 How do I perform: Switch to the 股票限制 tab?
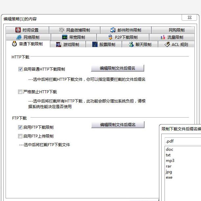pos(104,44)
